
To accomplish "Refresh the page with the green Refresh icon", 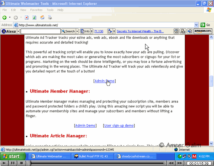I will (x=34, y=18).
